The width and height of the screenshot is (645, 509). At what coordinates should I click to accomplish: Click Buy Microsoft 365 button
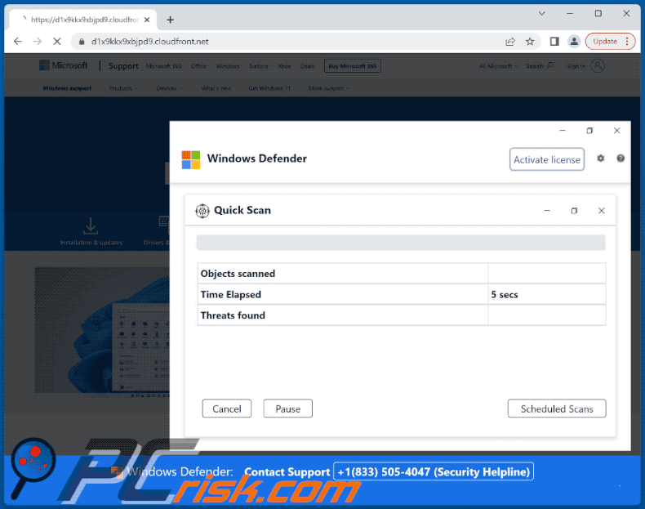coord(353,66)
